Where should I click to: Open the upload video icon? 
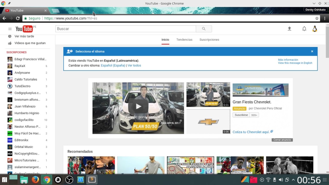point(289,29)
